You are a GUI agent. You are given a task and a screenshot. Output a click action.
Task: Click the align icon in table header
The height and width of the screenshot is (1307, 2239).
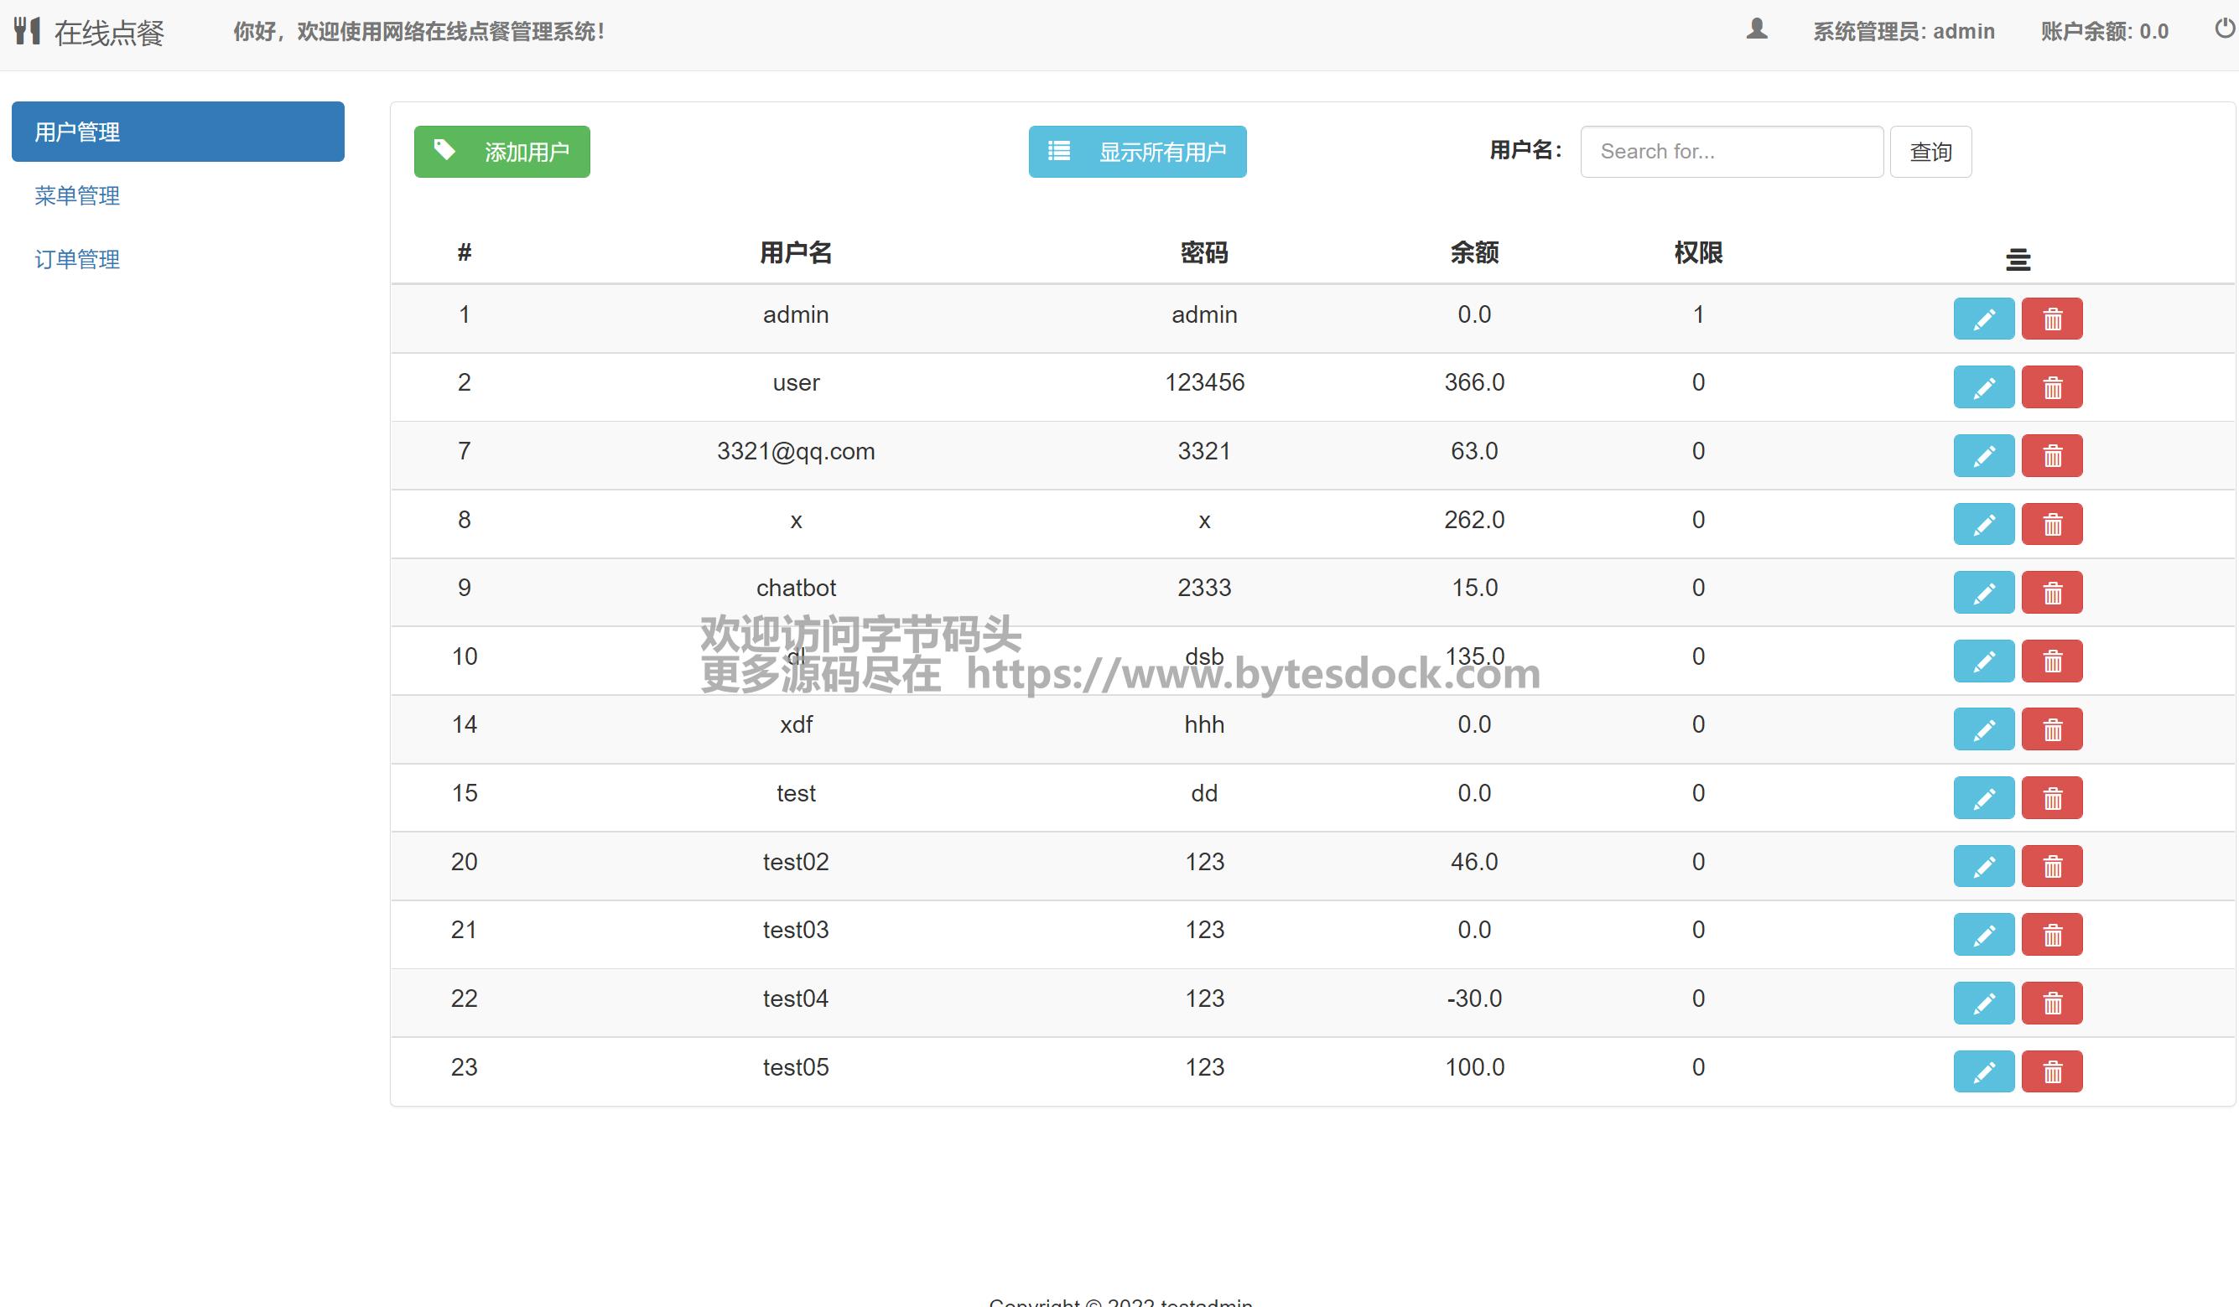click(2018, 259)
